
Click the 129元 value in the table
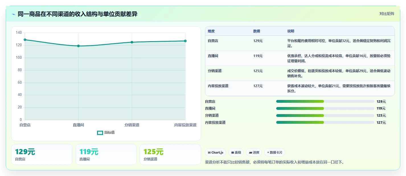click(x=258, y=41)
